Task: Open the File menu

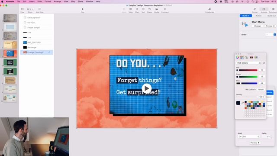Action: (x=18, y=1)
